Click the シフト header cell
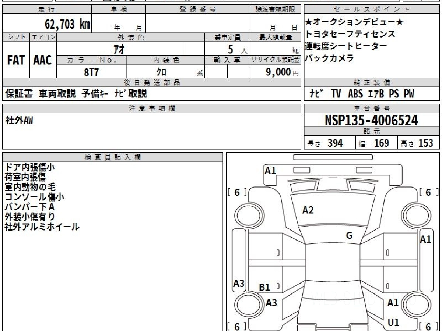Viewport: 442px width, 331px height. tap(16, 37)
